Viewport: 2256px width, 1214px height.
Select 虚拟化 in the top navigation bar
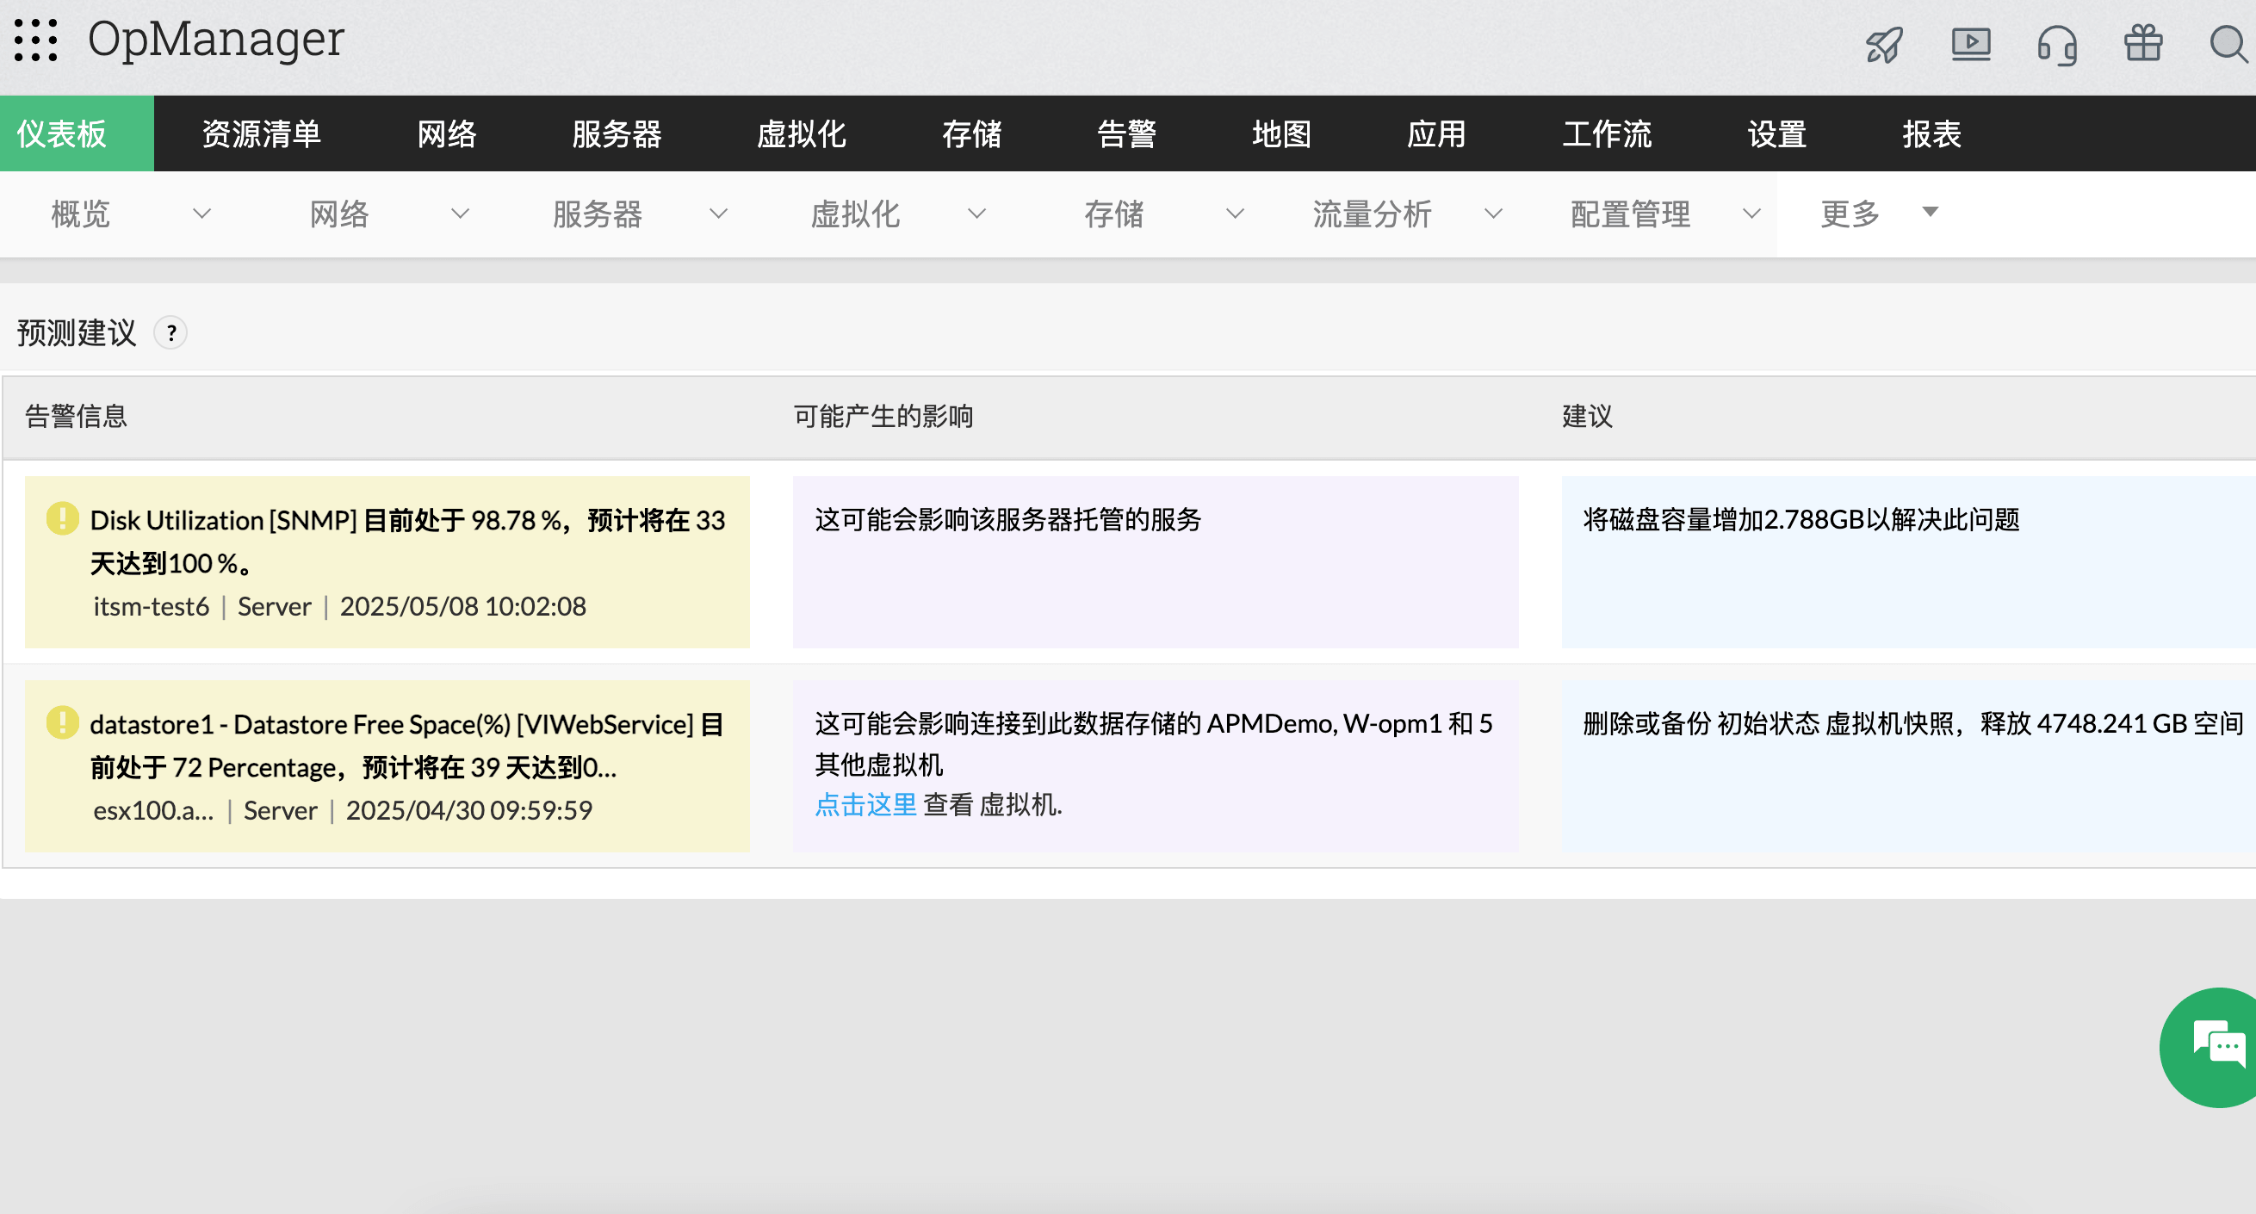[x=802, y=133]
